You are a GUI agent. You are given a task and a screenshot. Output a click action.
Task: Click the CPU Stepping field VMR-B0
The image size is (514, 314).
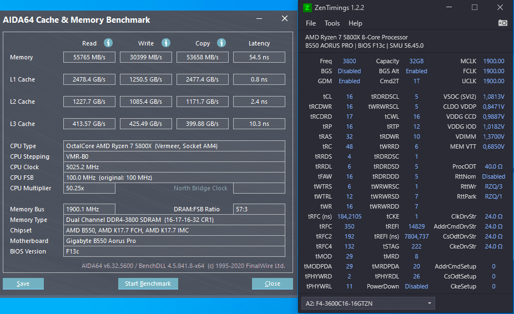[x=174, y=156]
